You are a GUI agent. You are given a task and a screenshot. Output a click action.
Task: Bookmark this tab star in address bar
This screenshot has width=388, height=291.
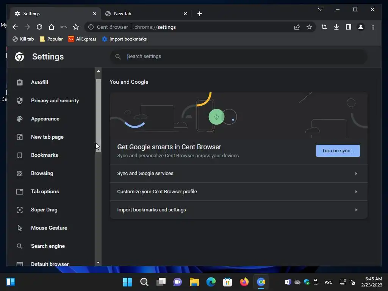[309, 27]
